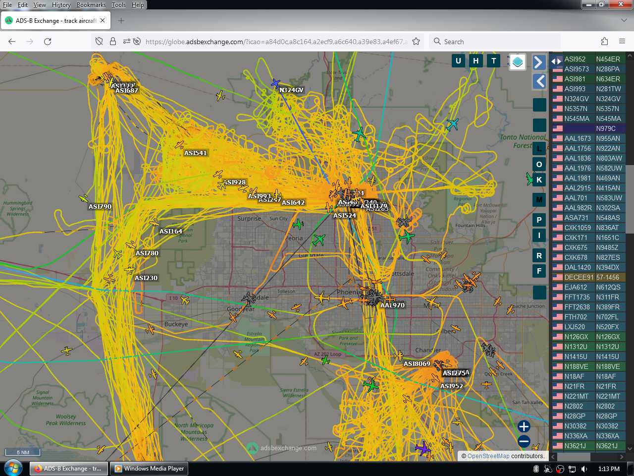Open the Bookmarks menu
This screenshot has height=476, width=634.
pyautogui.click(x=91, y=5)
